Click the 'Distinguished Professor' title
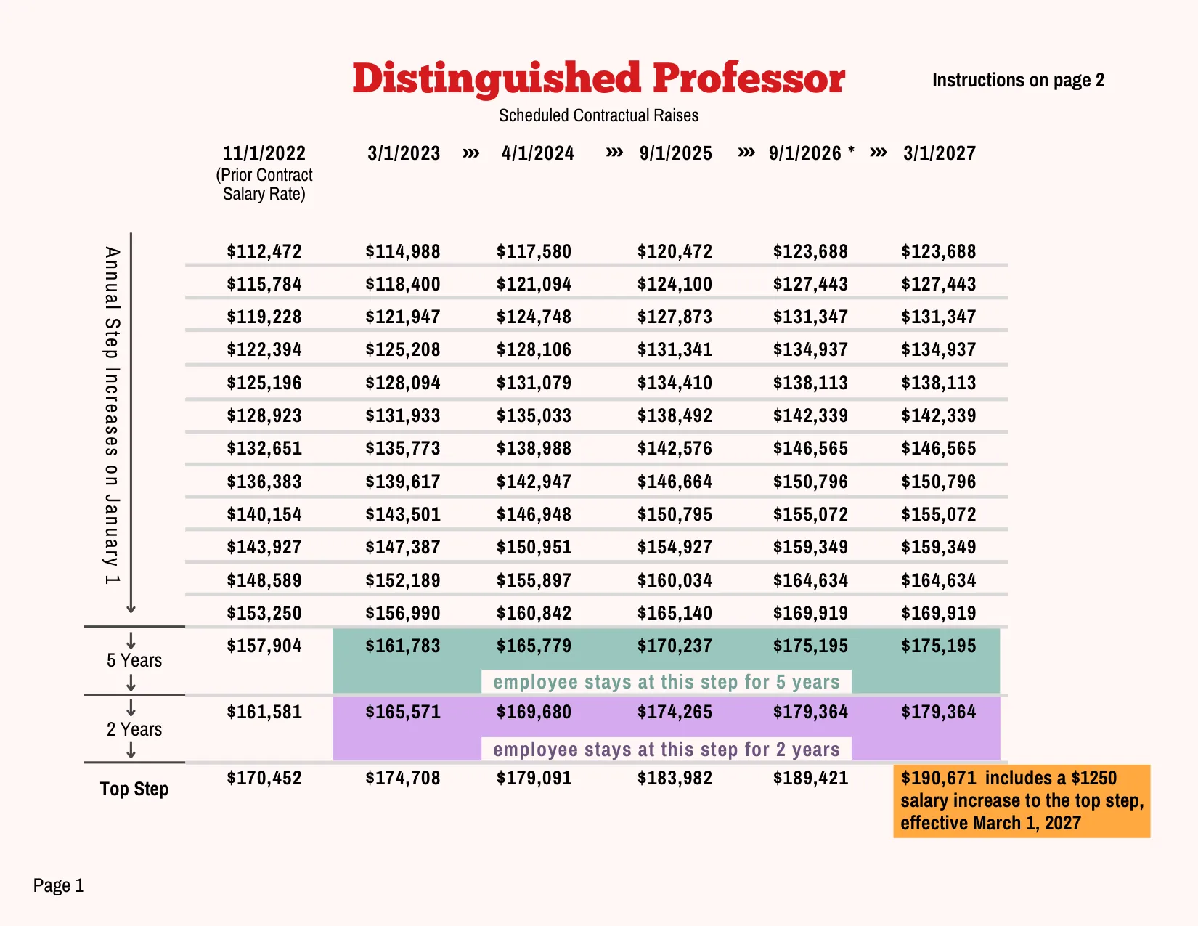 click(x=598, y=78)
